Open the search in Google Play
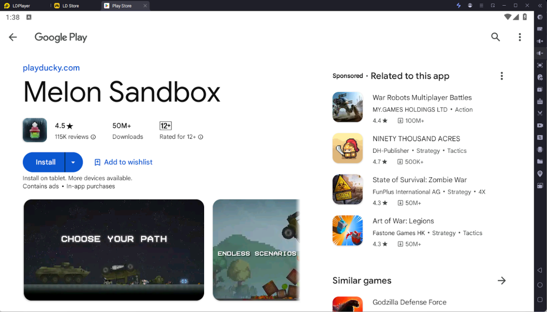547x312 pixels. (x=495, y=37)
